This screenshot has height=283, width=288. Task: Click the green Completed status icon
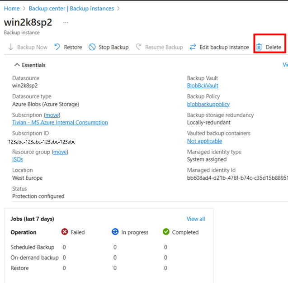coord(166,232)
